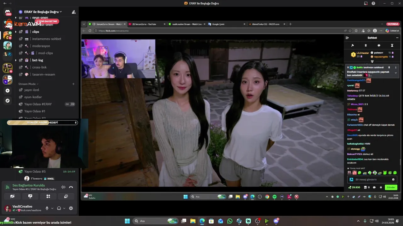The image size is (403, 226).
Task: Open the Kick chat options menu
Action: coord(397,38)
